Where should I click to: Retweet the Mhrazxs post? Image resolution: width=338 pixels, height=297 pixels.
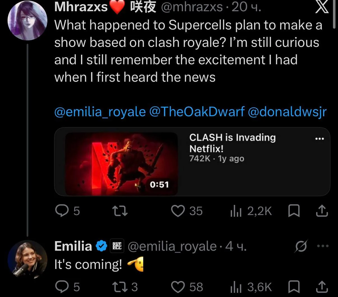120,211
